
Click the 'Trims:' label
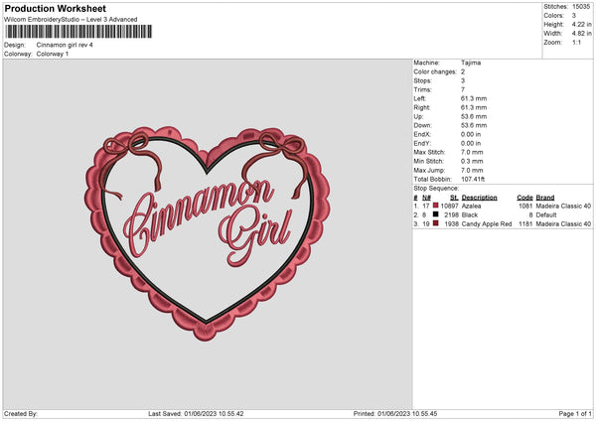click(x=422, y=89)
